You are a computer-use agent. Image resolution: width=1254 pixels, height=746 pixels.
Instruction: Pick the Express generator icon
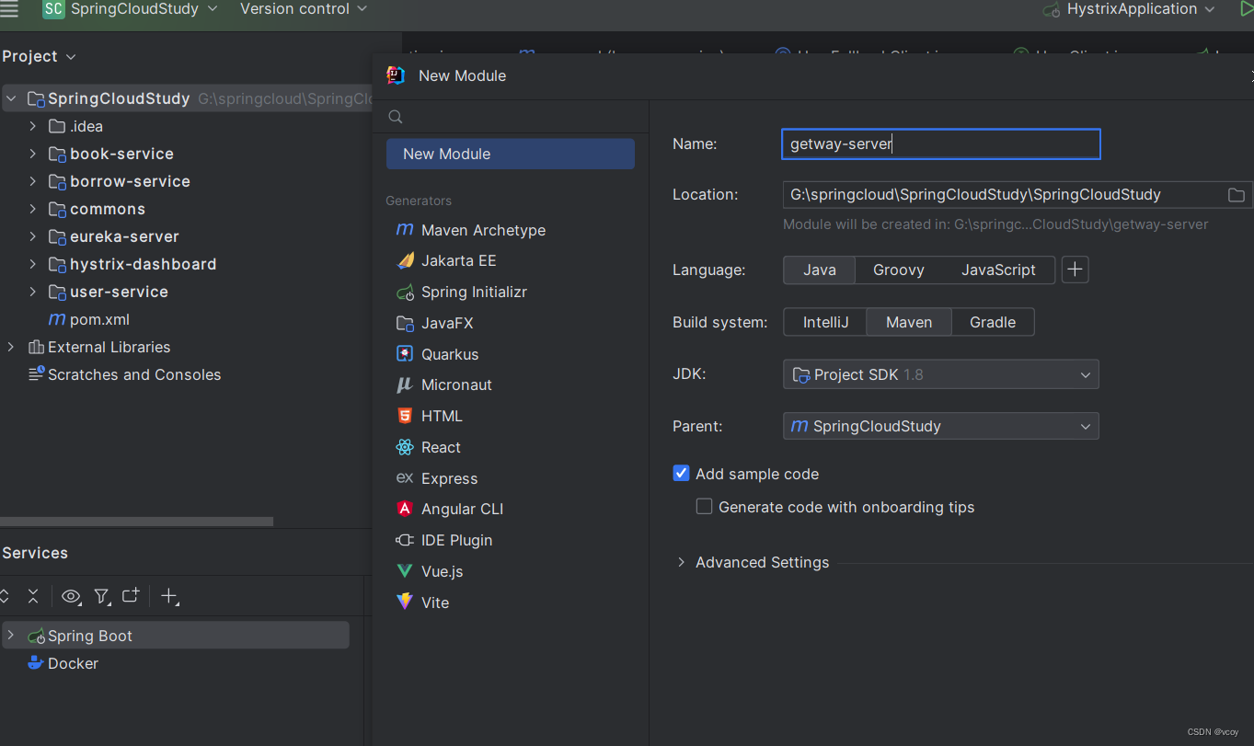point(405,478)
